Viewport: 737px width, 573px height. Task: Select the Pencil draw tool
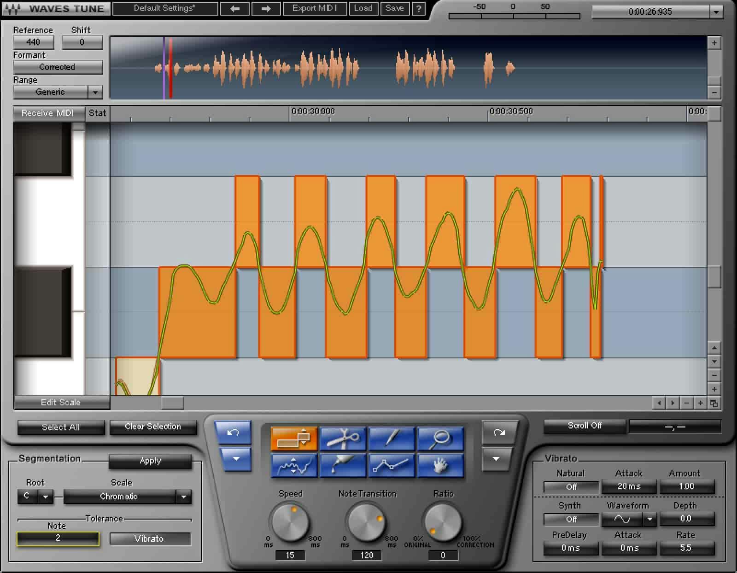pos(392,438)
